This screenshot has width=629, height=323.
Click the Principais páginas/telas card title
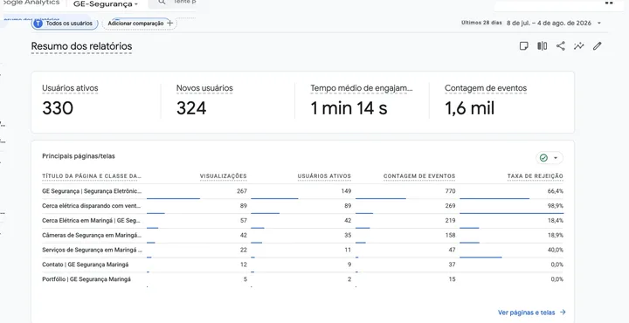point(79,156)
